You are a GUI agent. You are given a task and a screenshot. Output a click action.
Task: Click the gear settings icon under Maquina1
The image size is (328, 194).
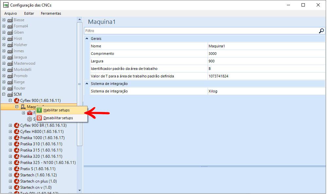pos(30,119)
